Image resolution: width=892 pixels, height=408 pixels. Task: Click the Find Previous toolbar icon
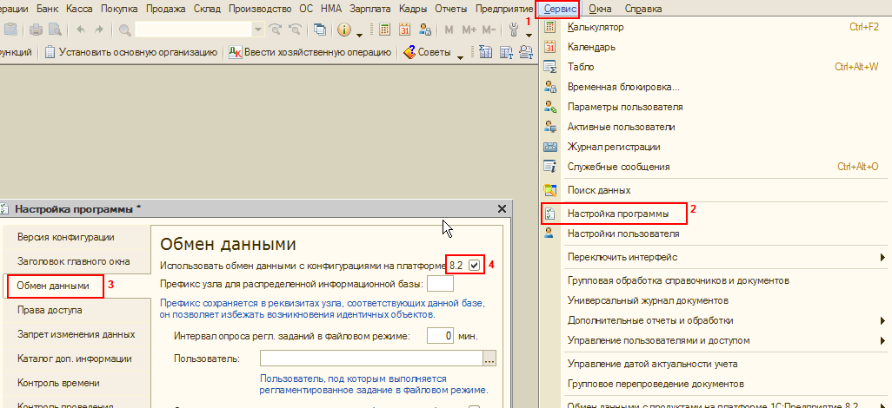coord(295,30)
